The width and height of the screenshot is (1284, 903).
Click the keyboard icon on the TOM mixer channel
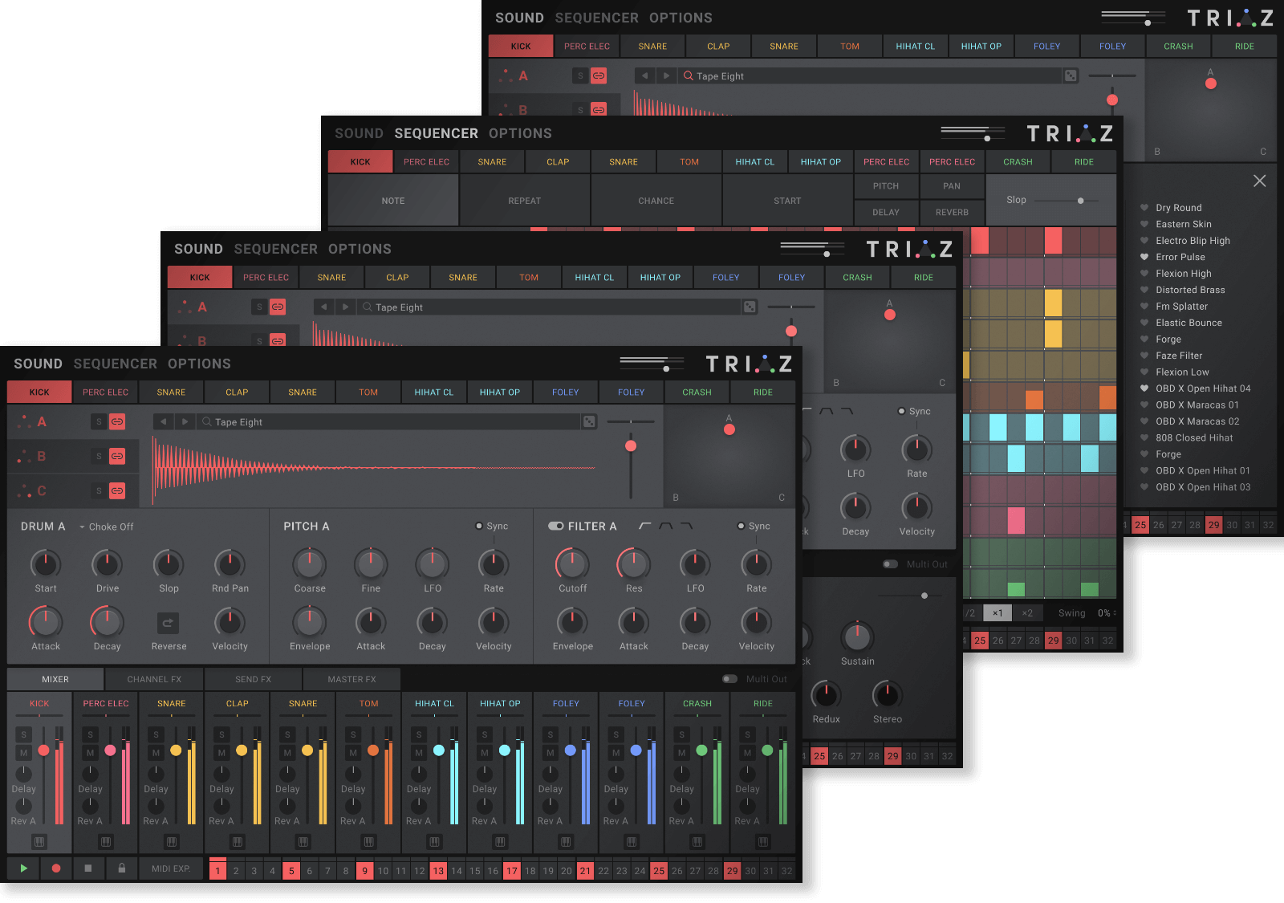[368, 841]
